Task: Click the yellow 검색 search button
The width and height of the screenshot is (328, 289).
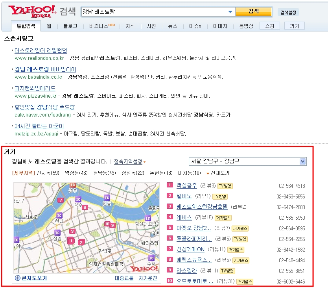Action: [x=254, y=11]
